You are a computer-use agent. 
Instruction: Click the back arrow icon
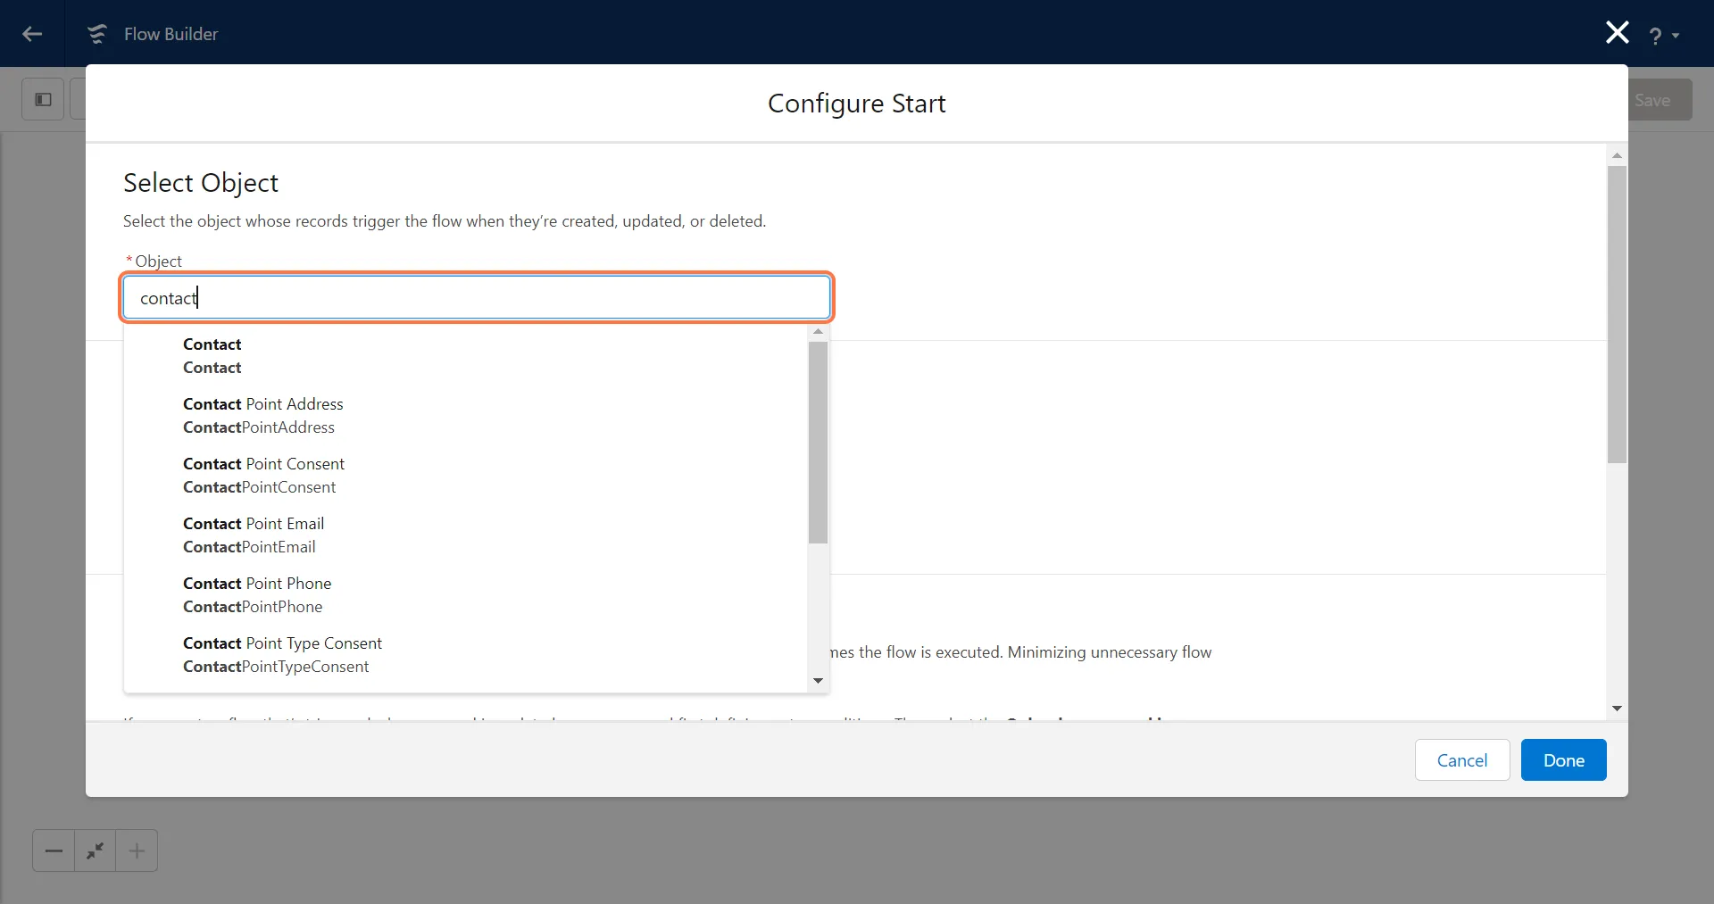(x=32, y=34)
